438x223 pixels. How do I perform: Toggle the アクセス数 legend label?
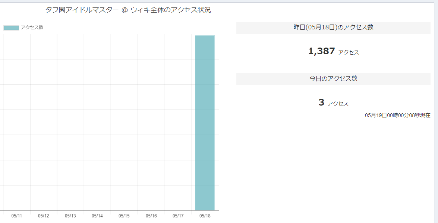coord(32,27)
